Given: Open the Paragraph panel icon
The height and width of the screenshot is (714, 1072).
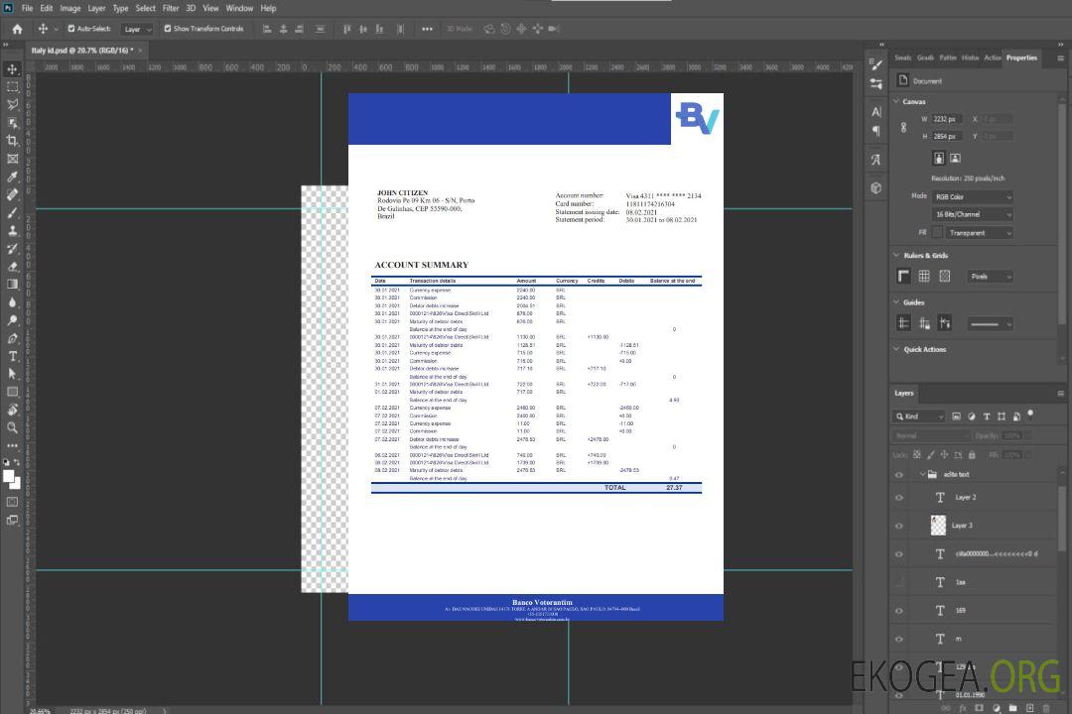Looking at the screenshot, I should [x=875, y=131].
